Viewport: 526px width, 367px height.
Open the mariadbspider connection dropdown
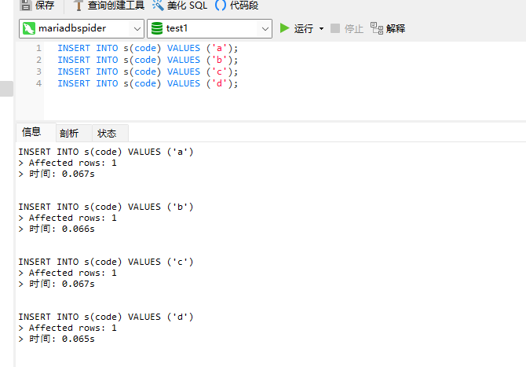(x=82, y=28)
